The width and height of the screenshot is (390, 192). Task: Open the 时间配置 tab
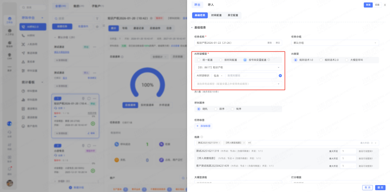tap(217, 16)
